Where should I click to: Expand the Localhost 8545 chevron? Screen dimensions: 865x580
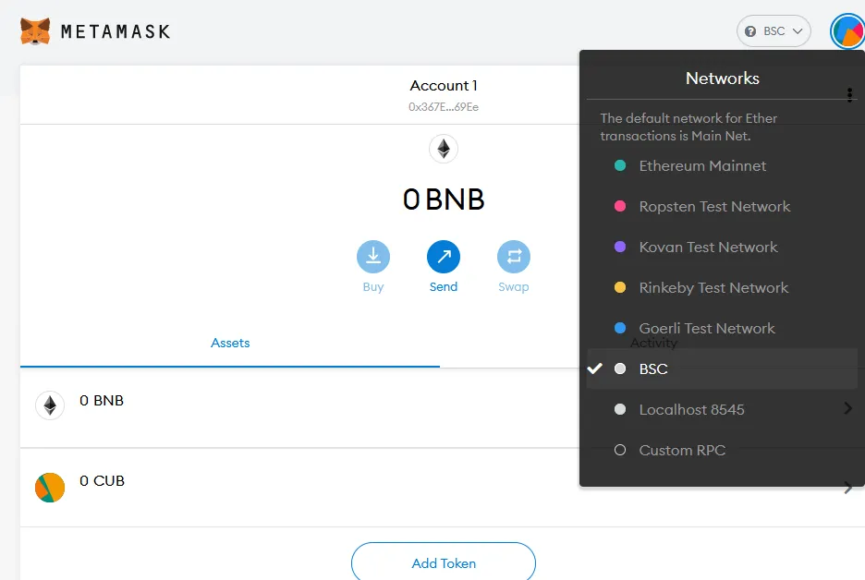[847, 408]
